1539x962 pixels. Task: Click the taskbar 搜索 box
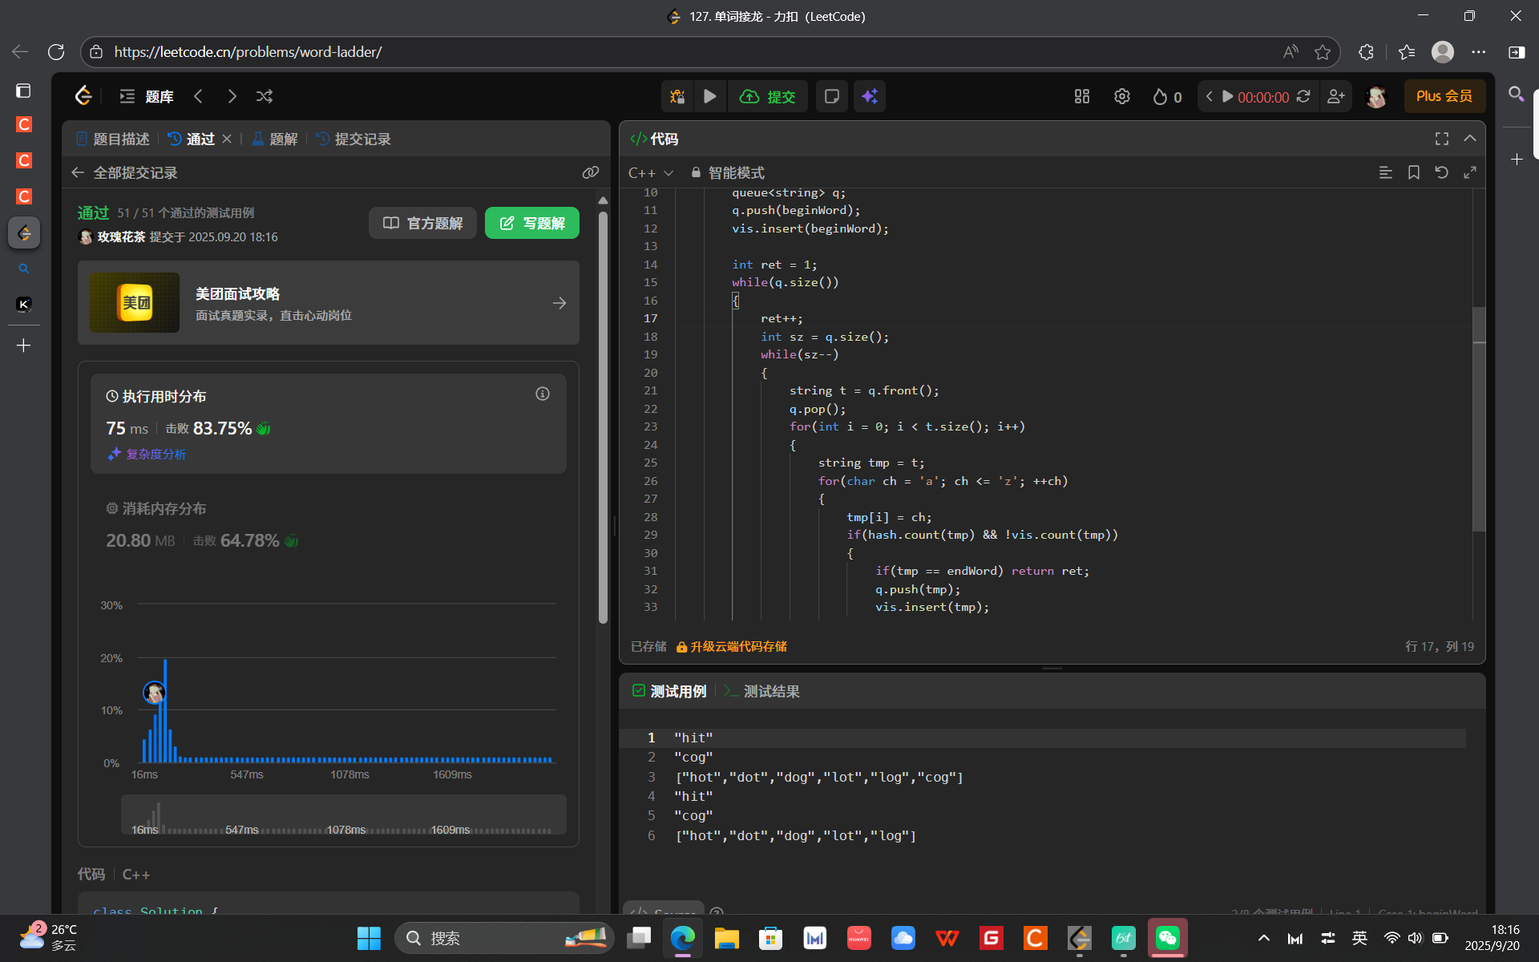504,938
